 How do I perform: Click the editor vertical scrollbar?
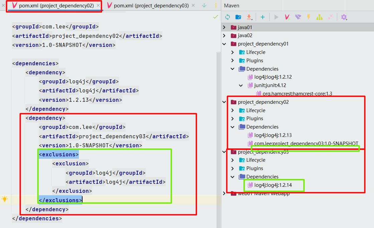[x=219, y=140]
